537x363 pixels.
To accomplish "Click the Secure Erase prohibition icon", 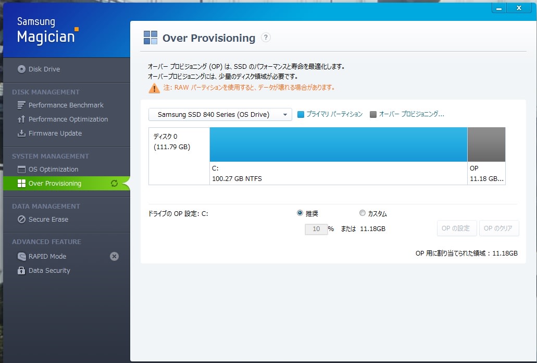I will pyautogui.click(x=21, y=220).
